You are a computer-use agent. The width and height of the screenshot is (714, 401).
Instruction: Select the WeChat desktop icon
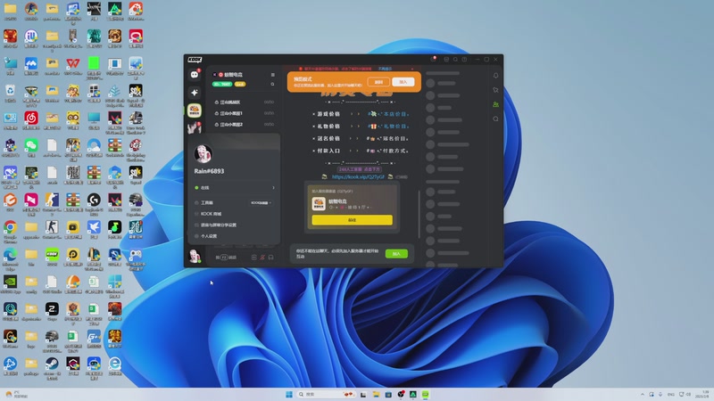[x=31, y=148]
